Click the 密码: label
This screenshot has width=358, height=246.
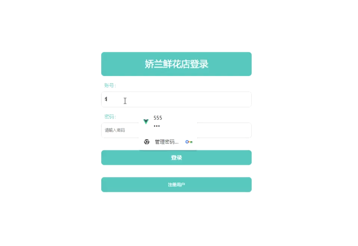coord(110,117)
